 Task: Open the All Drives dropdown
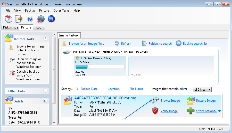tap(202, 90)
